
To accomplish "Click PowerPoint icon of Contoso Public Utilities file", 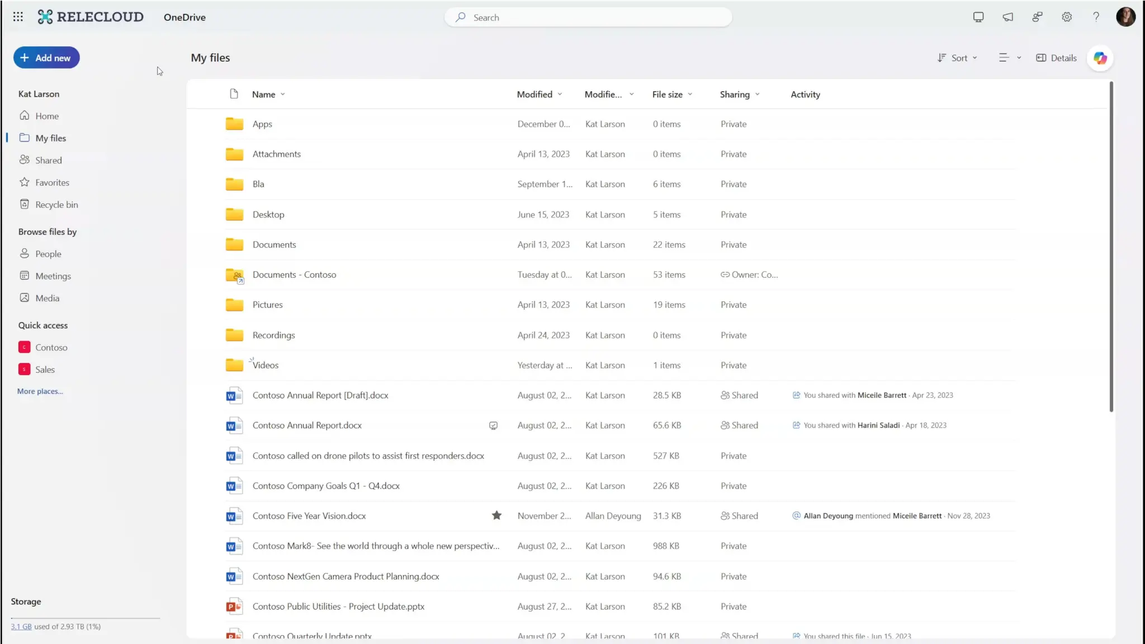I will (x=234, y=607).
